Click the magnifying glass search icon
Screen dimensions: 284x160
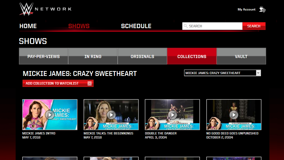[186, 26]
